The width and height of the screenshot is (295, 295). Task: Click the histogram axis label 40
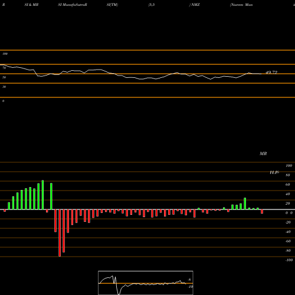(x=288, y=194)
